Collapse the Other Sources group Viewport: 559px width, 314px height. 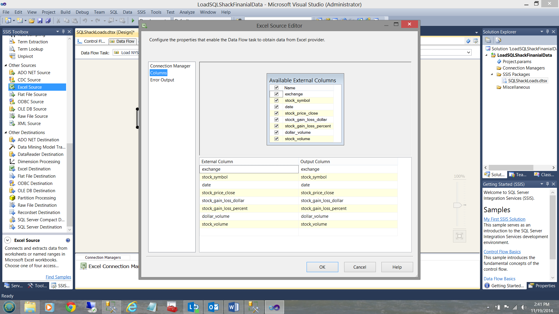[x=6, y=65]
